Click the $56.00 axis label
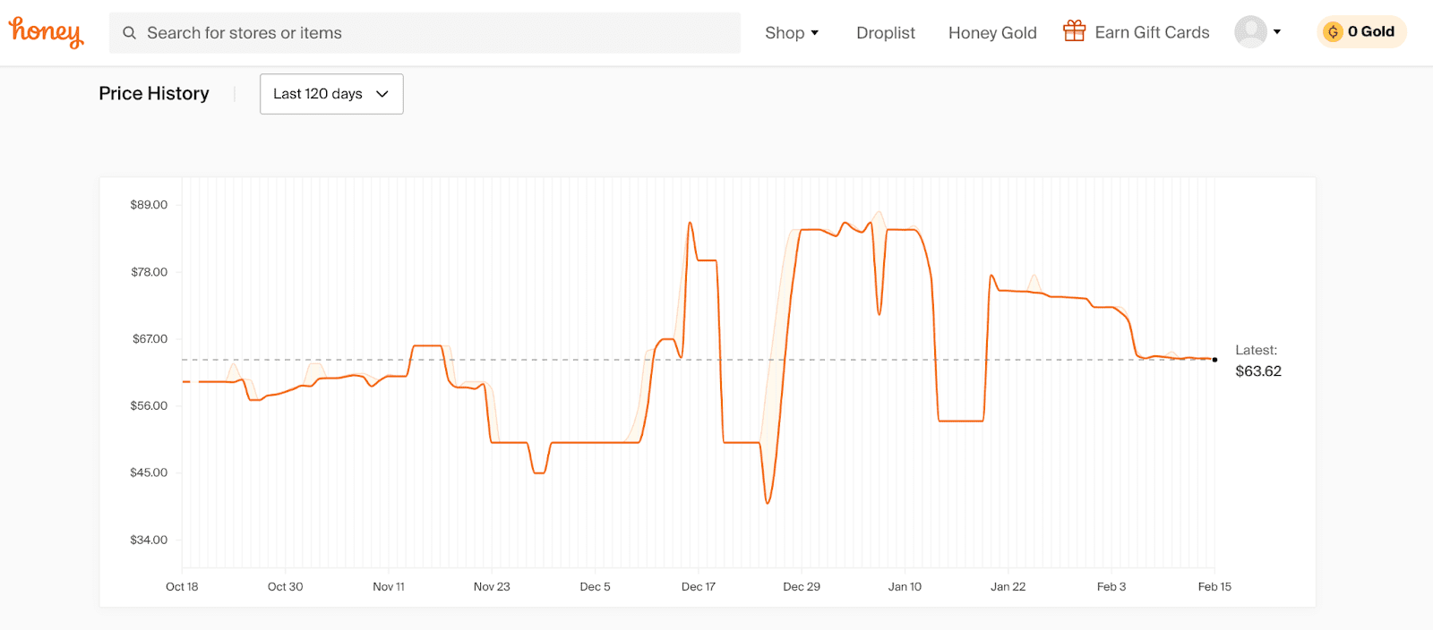The height and width of the screenshot is (630, 1433). [149, 406]
